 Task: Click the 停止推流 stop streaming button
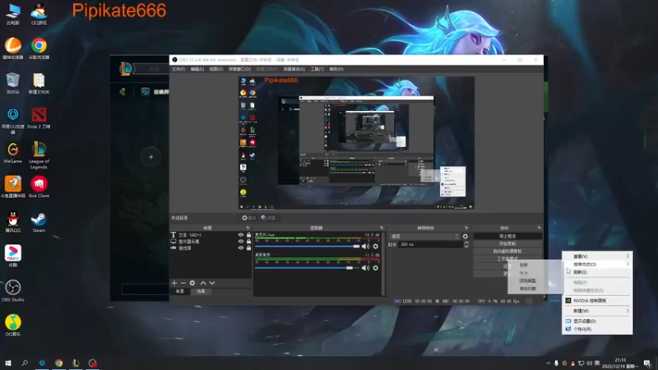[x=507, y=236]
